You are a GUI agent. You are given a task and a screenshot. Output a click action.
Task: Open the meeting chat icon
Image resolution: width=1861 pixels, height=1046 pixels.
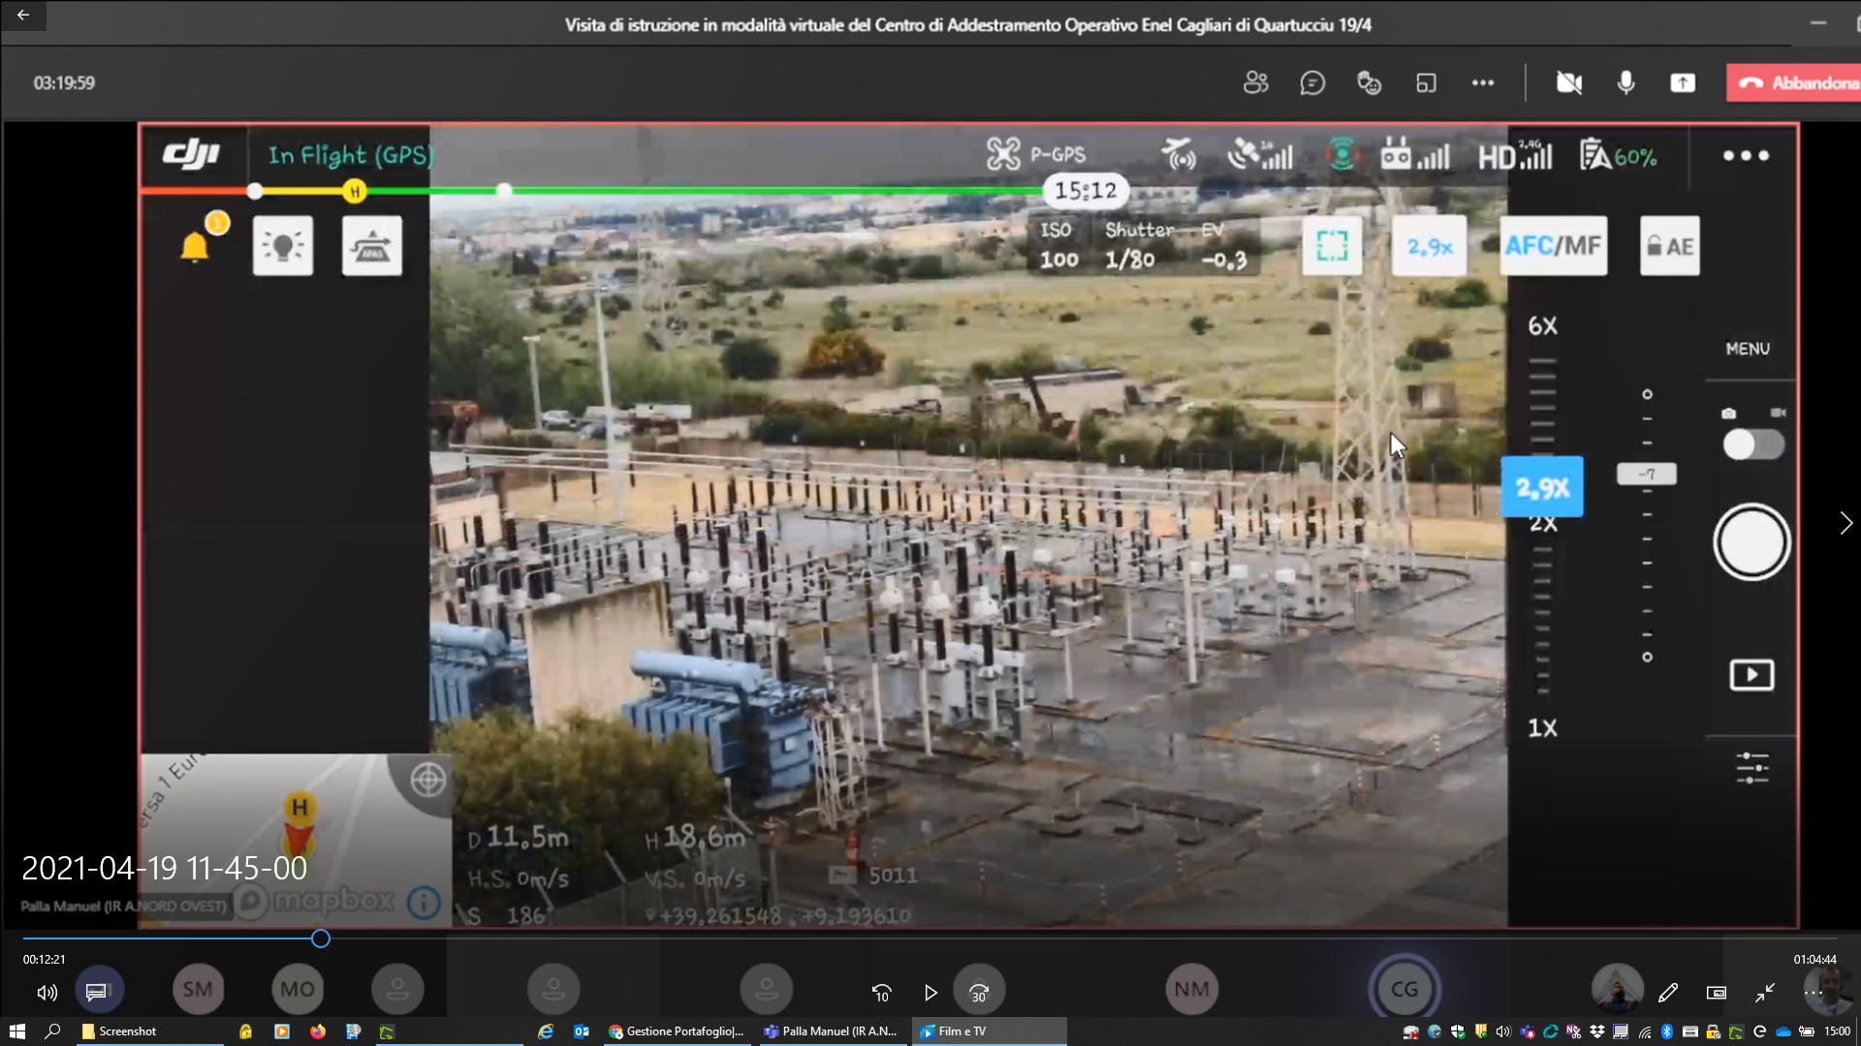(x=1312, y=83)
